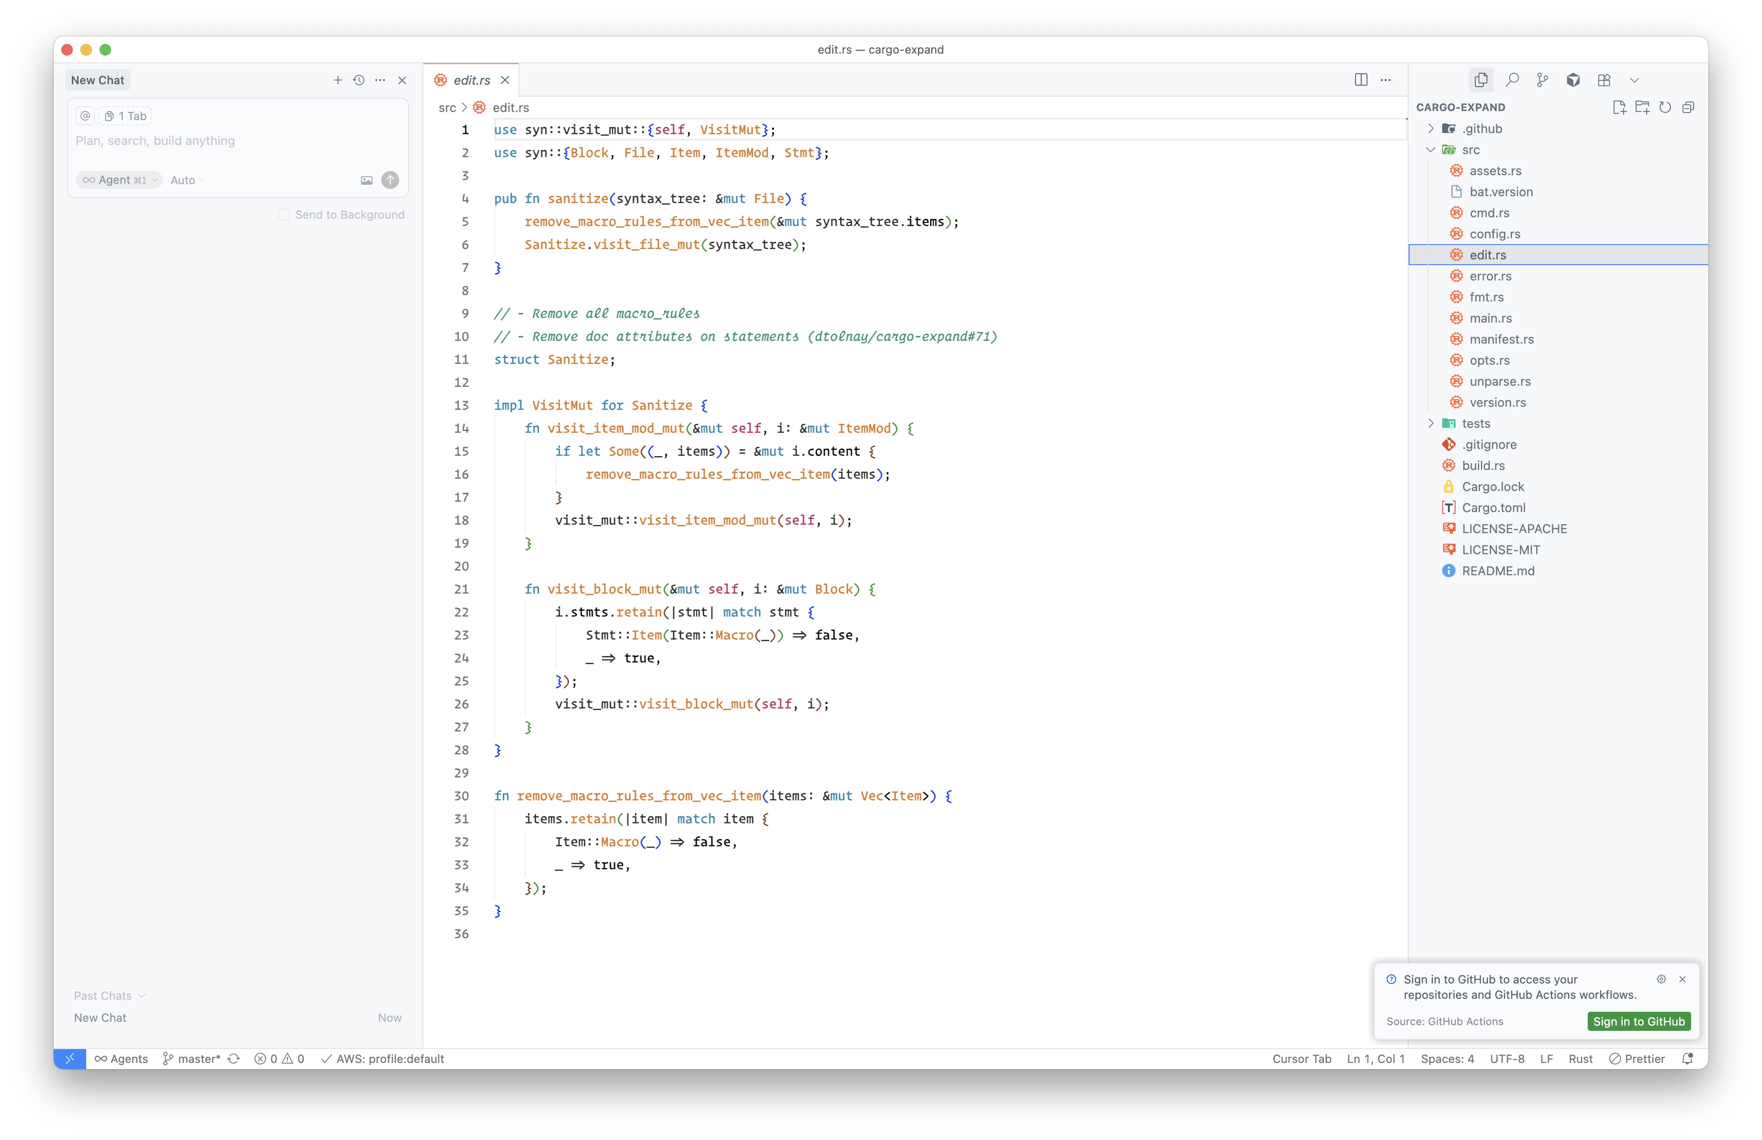Open main.rs in the file tree
1762x1140 pixels.
1491,318
